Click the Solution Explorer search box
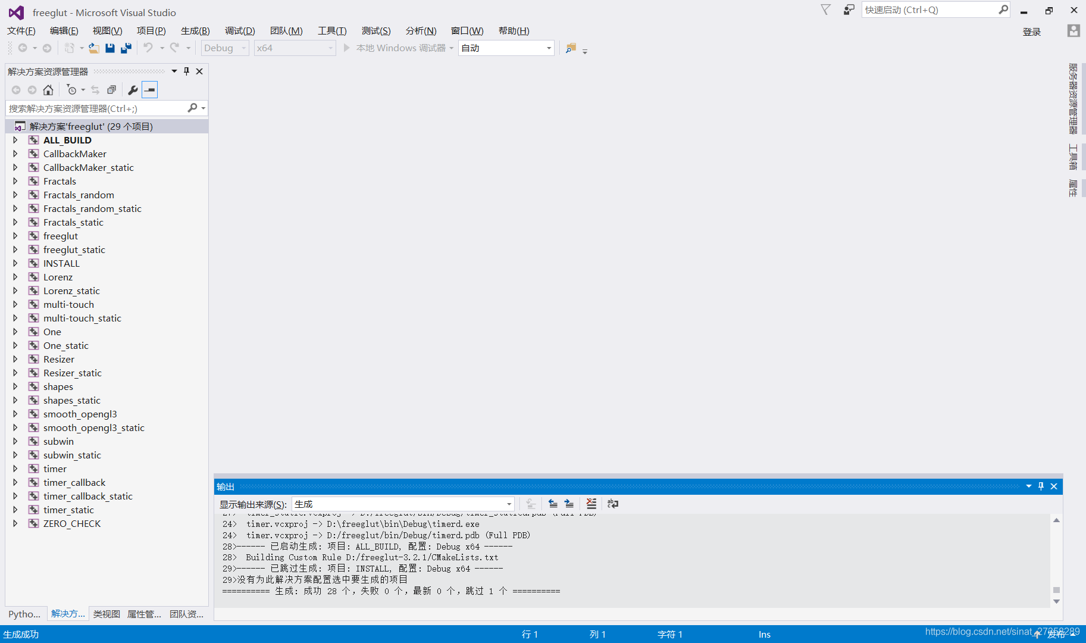Viewport: 1086px width, 643px height. 97,108
